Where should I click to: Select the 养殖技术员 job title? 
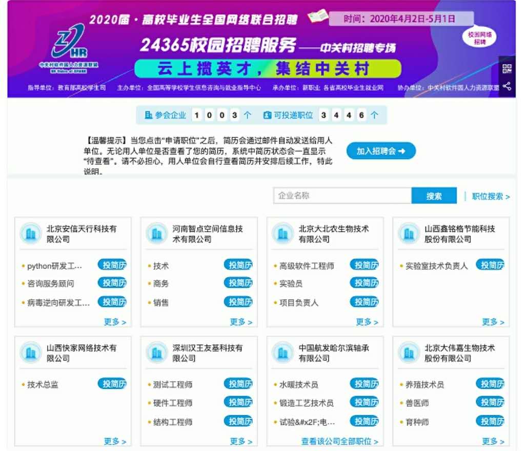[424, 385]
